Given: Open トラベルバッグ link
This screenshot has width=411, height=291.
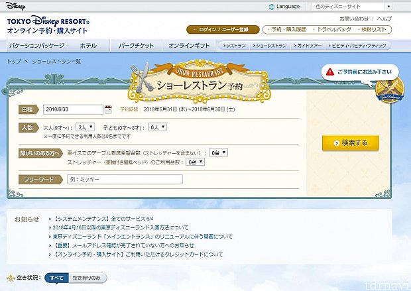Looking at the screenshot, I should [333, 30].
